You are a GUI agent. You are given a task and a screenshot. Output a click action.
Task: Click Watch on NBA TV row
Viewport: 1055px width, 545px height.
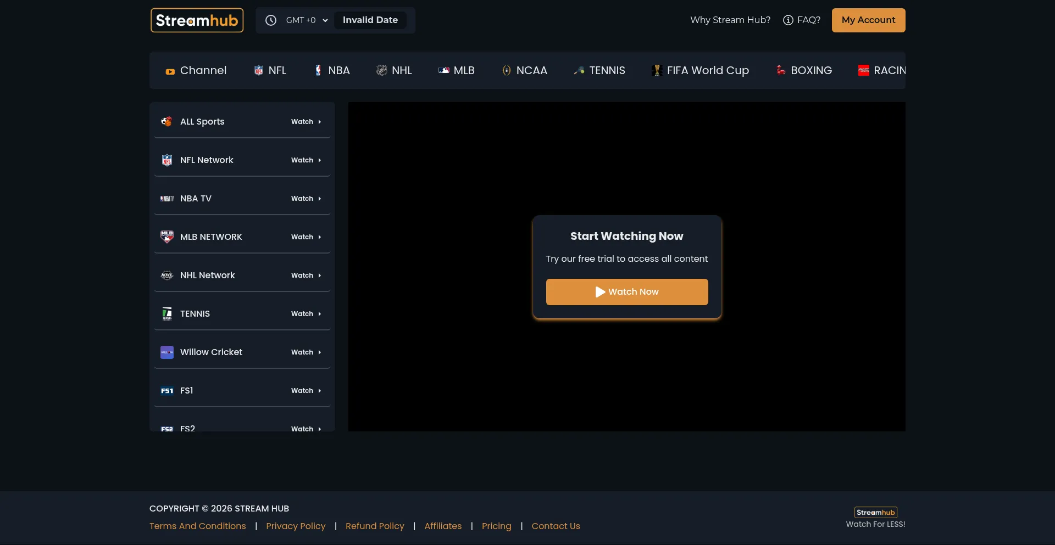click(306, 199)
